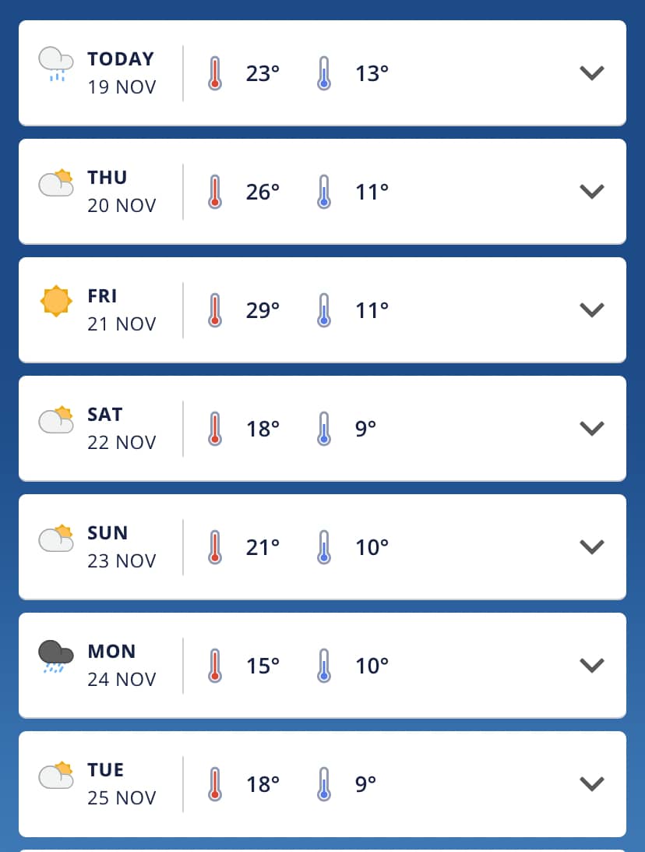Show details for Monday 24 Nov

click(x=592, y=666)
